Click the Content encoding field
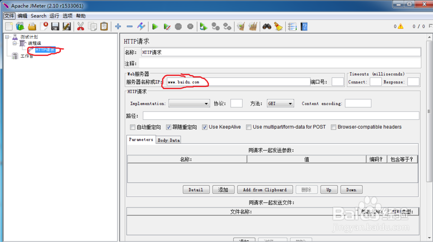This screenshot has height=242, width=433. point(358,103)
